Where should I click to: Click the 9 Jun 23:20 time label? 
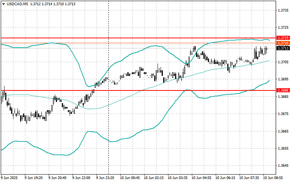click(x=105, y=178)
